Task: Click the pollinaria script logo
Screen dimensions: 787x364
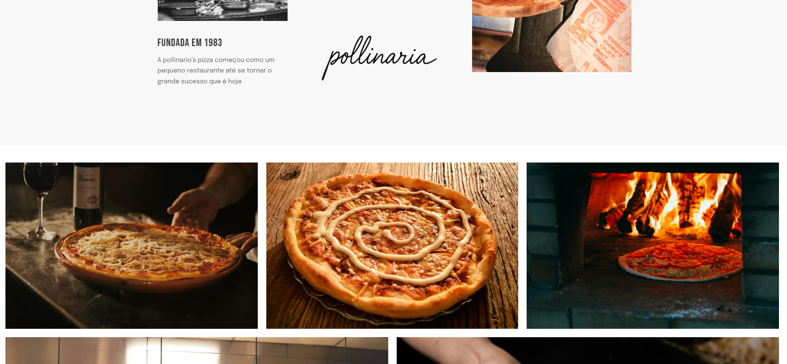Action: coord(379,58)
